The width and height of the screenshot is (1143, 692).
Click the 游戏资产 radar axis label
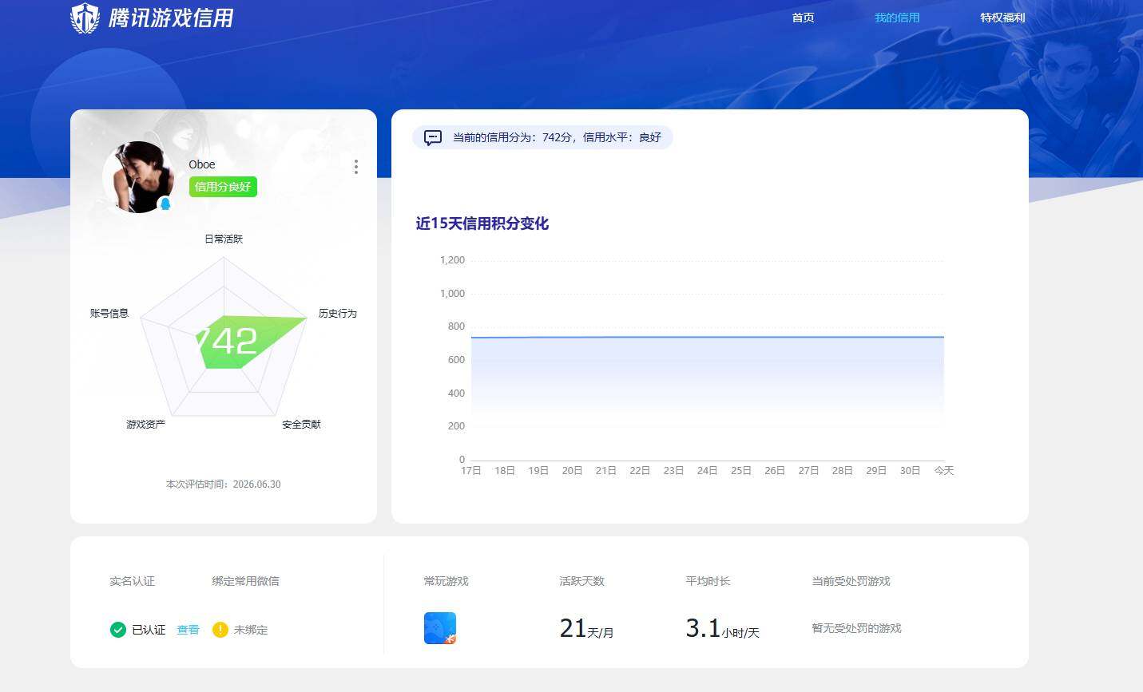[145, 424]
